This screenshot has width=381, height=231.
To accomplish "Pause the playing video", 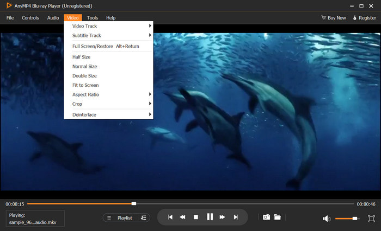I will tap(210, 217).
